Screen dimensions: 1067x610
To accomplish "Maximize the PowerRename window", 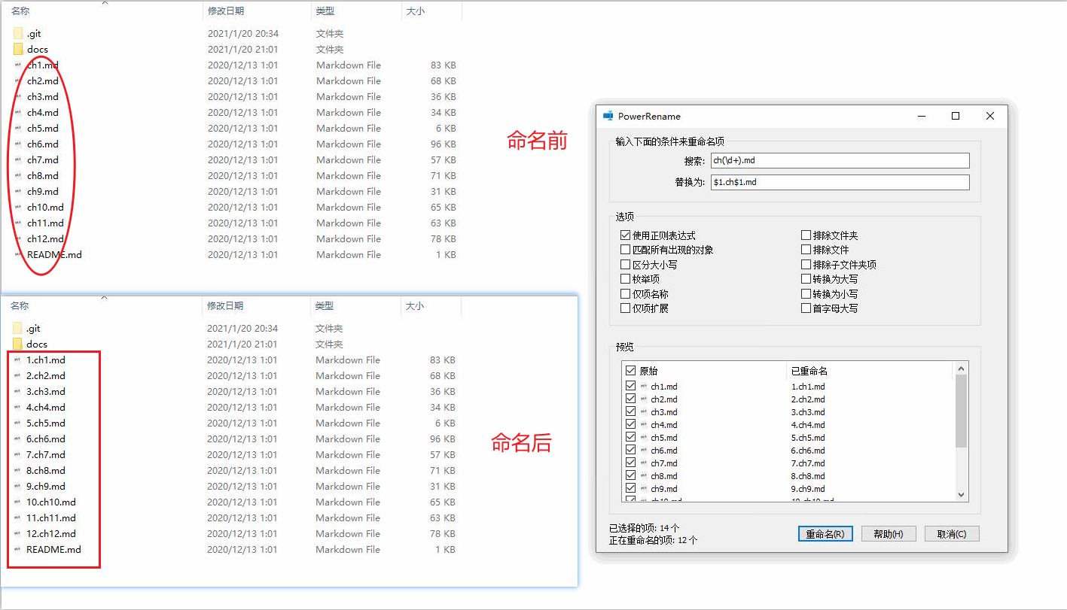I will point(956,116).
